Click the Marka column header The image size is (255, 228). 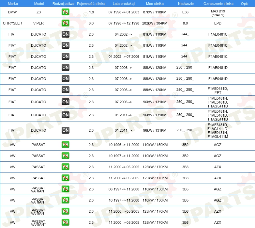(x=13, y=4)
